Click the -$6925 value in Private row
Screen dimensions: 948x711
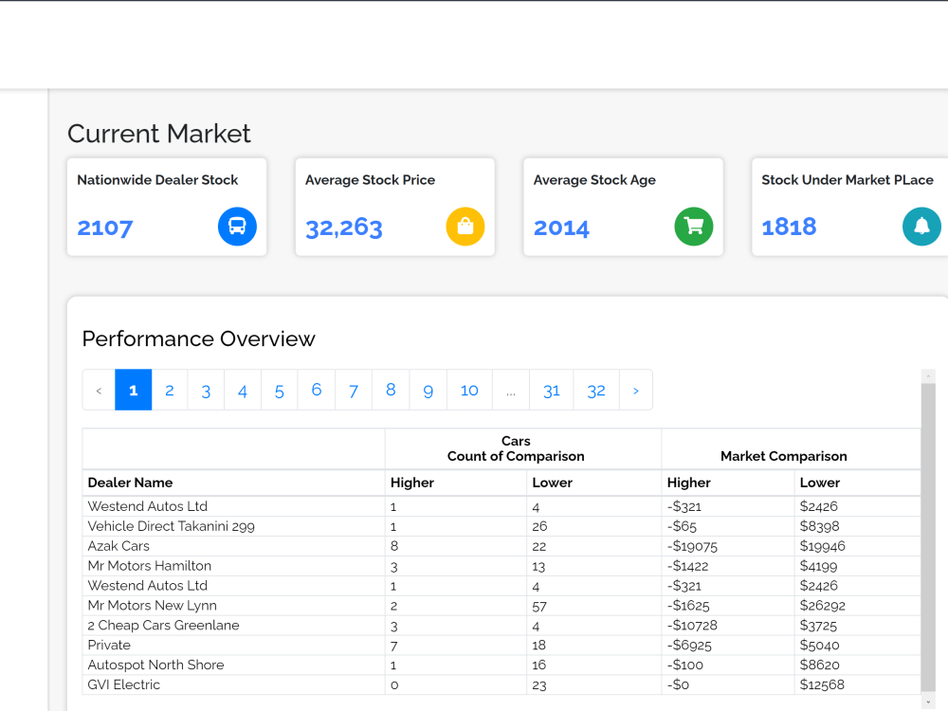coord(689,645)
